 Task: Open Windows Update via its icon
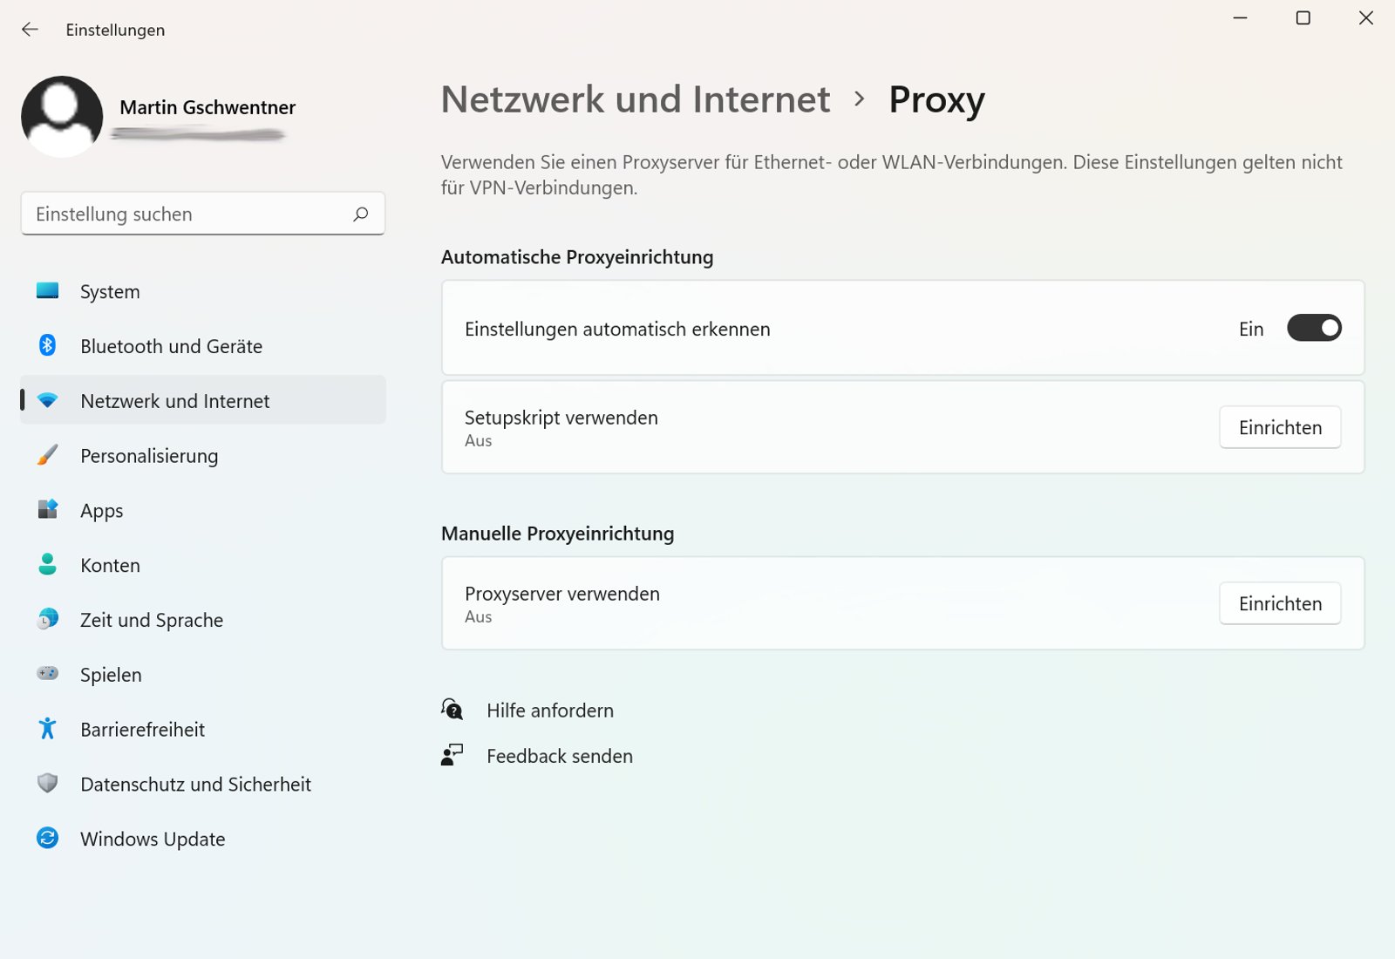coord(47,838)
